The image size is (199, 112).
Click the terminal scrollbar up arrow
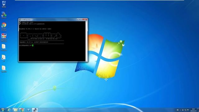pos(86,22)
